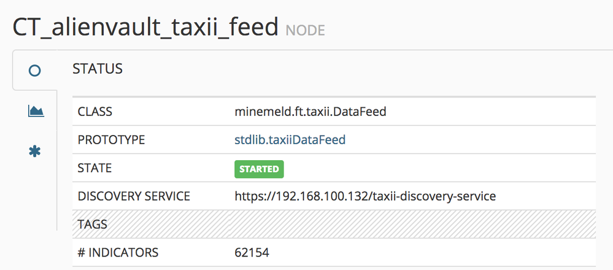Click the green STARTED state badge
Screen dimensions: 613x270
259,169
